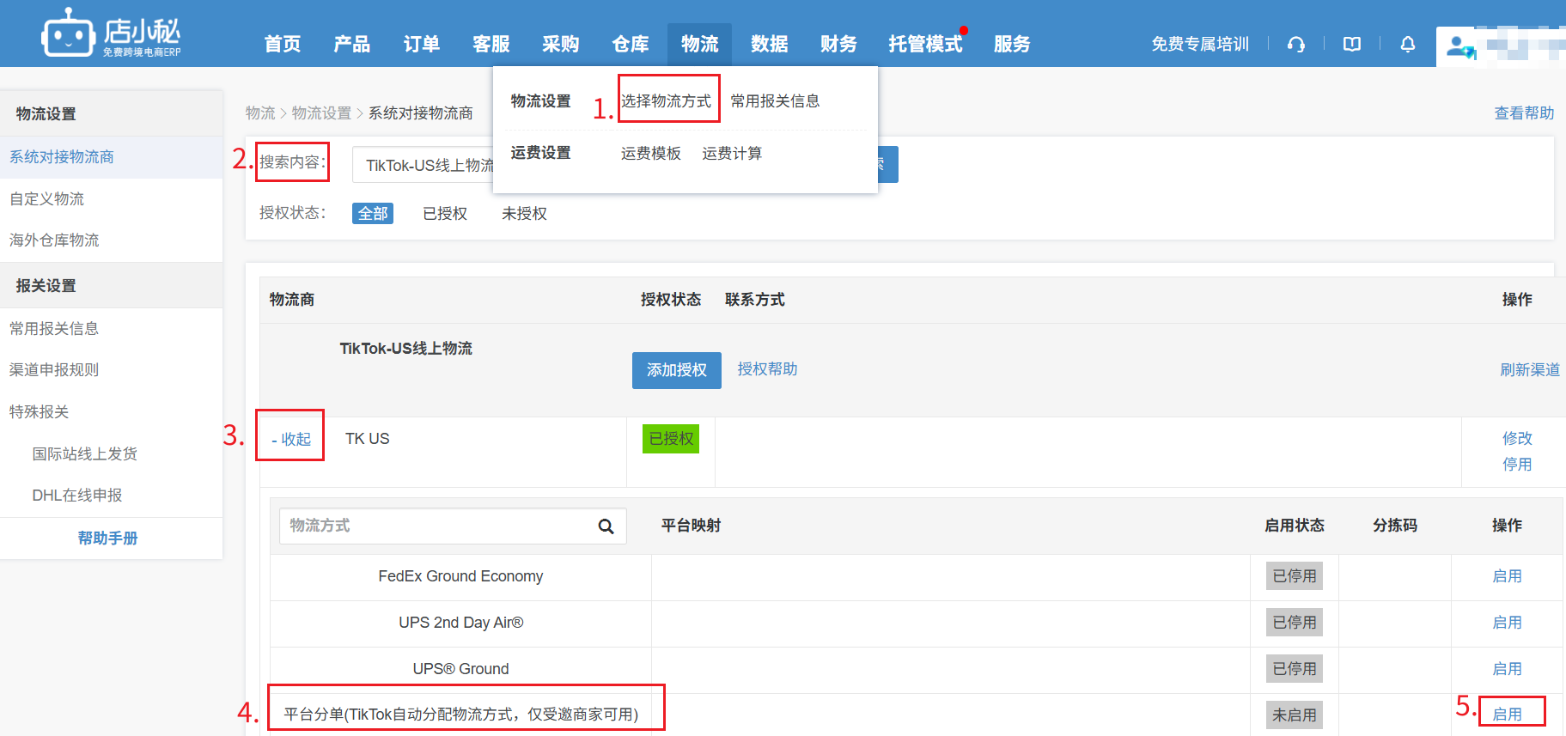1566x736 pixels.
Task: Enable UPS 2nd Day Air with 启用
Action: coord(1507,623)
